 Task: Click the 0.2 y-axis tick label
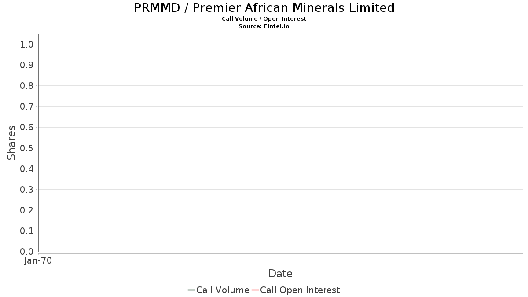[27, 210]
